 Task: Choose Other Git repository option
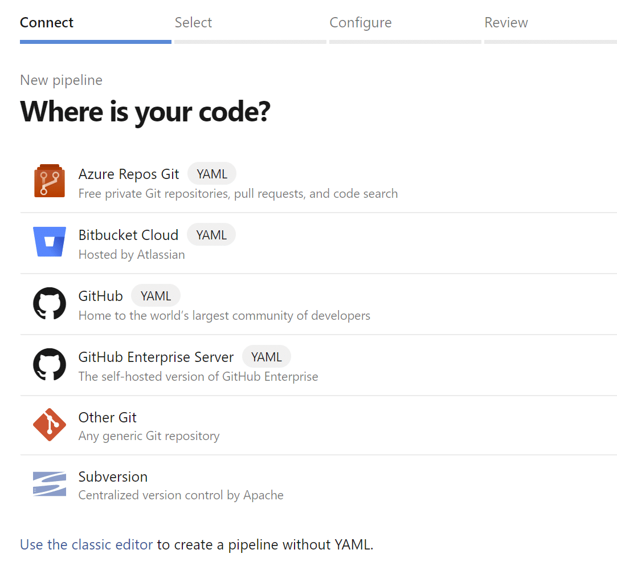108,417
